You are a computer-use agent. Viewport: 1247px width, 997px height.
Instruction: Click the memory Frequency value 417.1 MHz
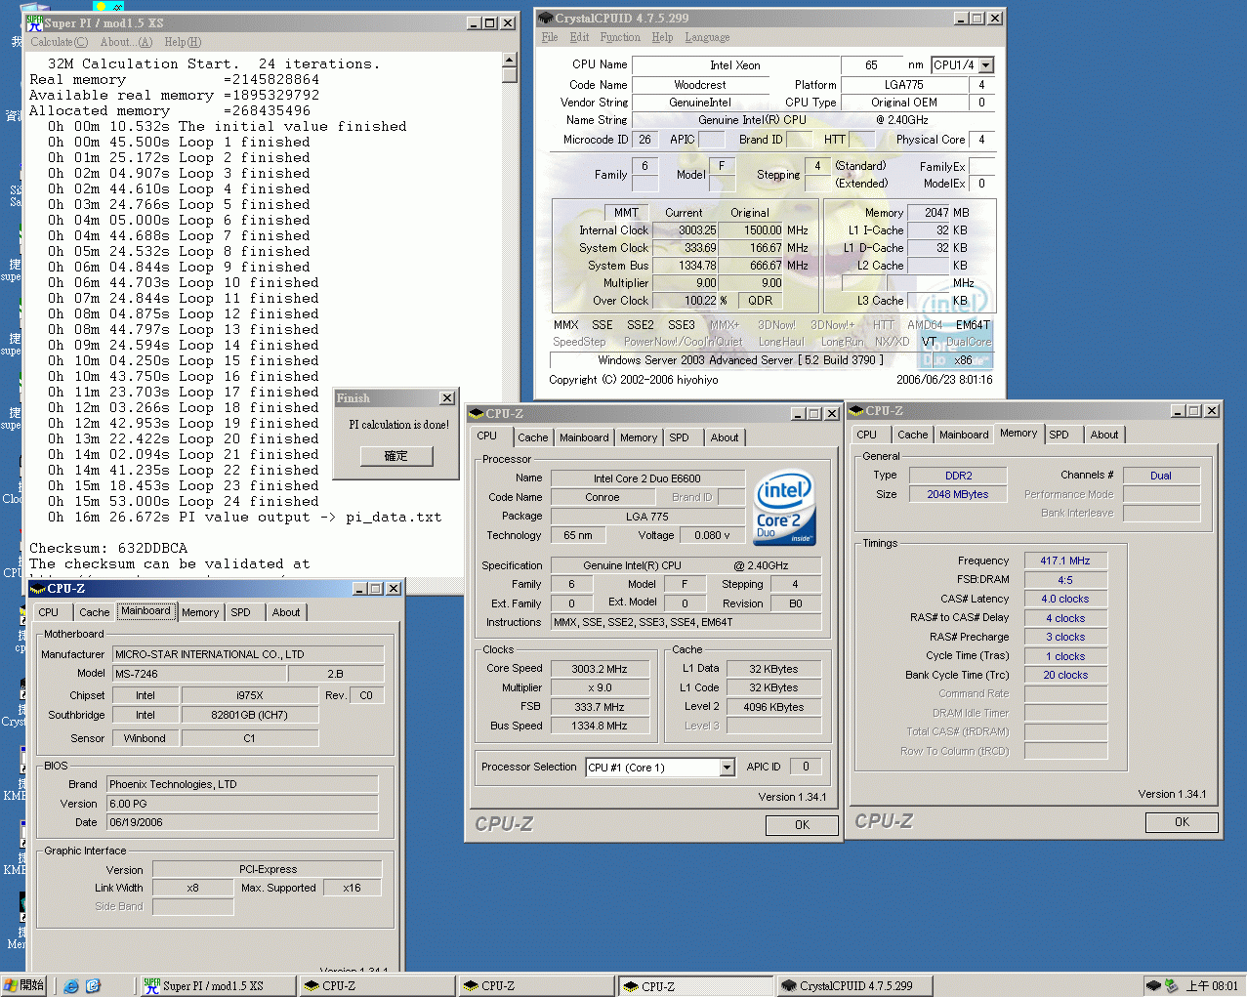click(x=1065, y=561)
